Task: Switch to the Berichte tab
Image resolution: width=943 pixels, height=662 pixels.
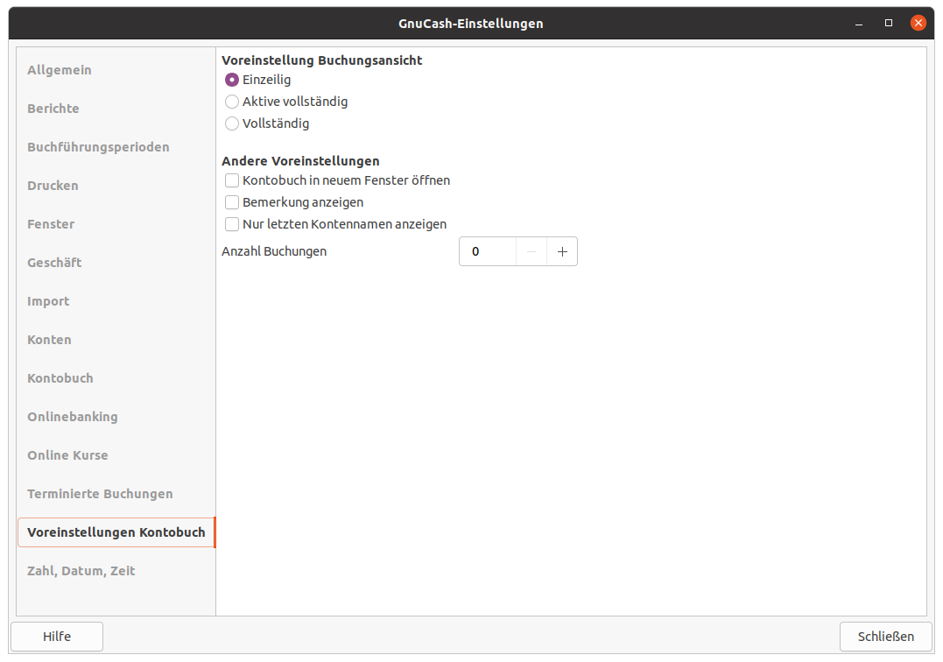Action: point(53,109)
